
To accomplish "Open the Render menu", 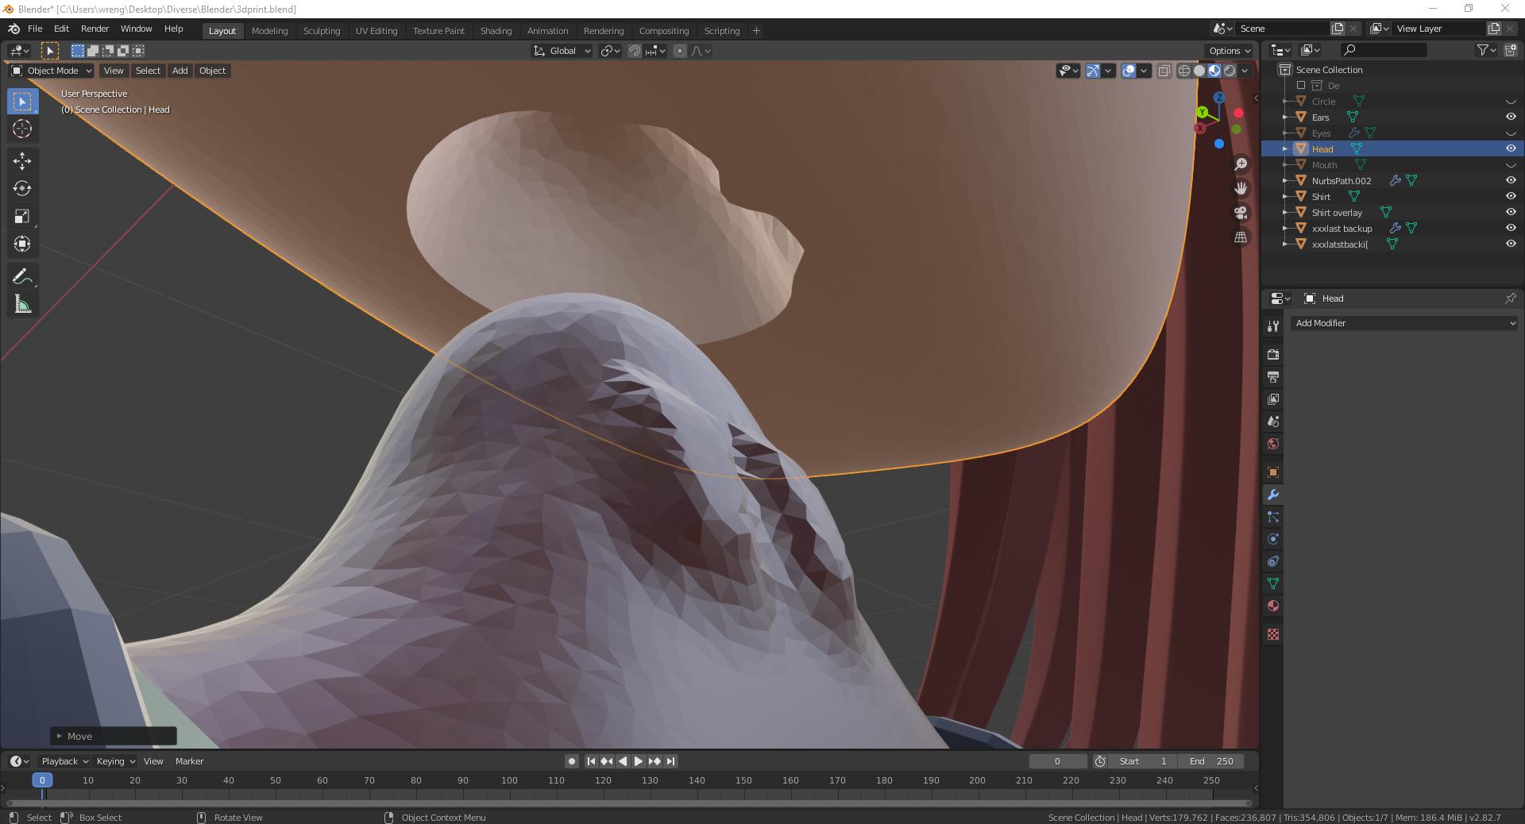I will [x=95, y=29].
